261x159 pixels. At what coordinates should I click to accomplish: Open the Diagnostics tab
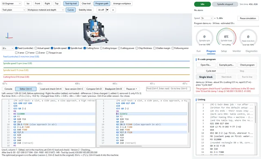(x=251, y=51)
